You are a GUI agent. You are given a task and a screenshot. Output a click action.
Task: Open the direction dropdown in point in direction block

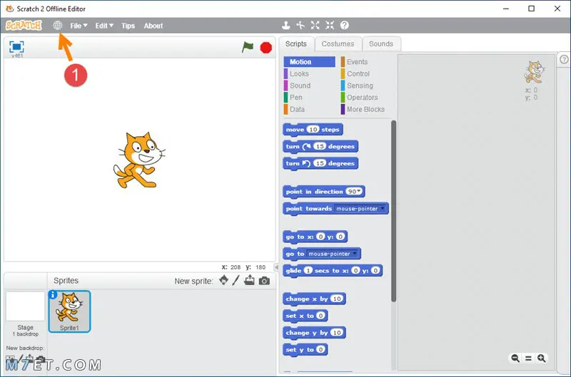pyautogui.click(x=360, y=191)
